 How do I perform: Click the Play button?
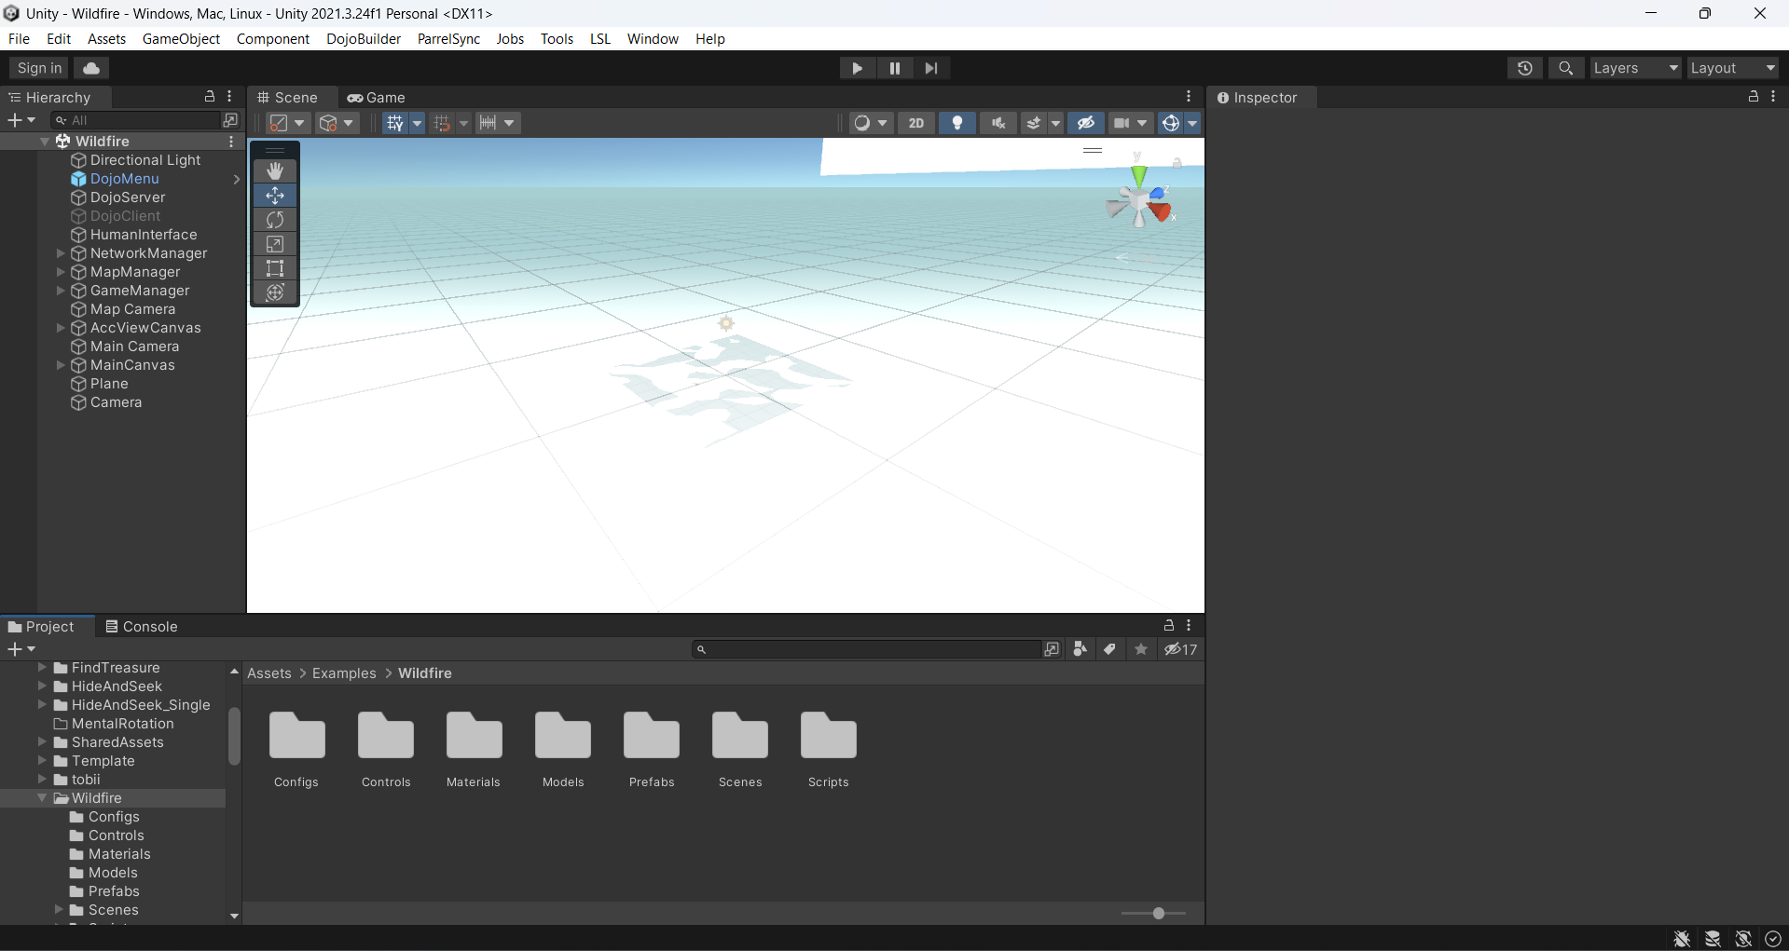click(x=857, y=68)
